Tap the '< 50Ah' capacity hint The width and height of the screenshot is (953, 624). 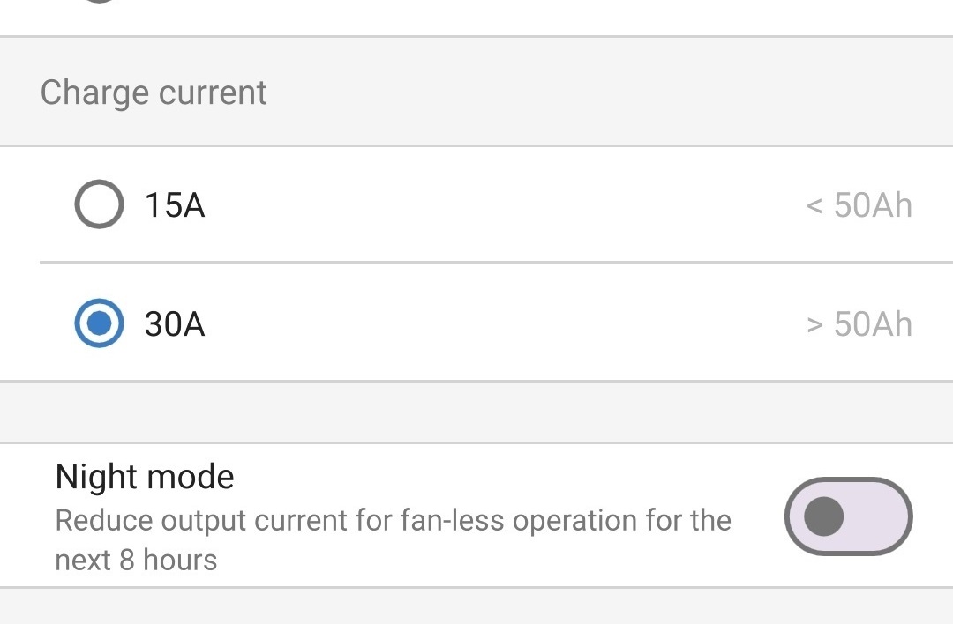coord(857,204)
